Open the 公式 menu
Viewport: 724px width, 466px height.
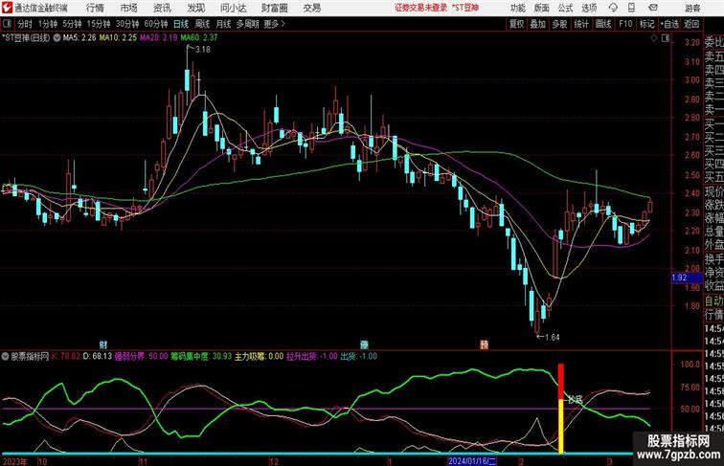[566, 8]
